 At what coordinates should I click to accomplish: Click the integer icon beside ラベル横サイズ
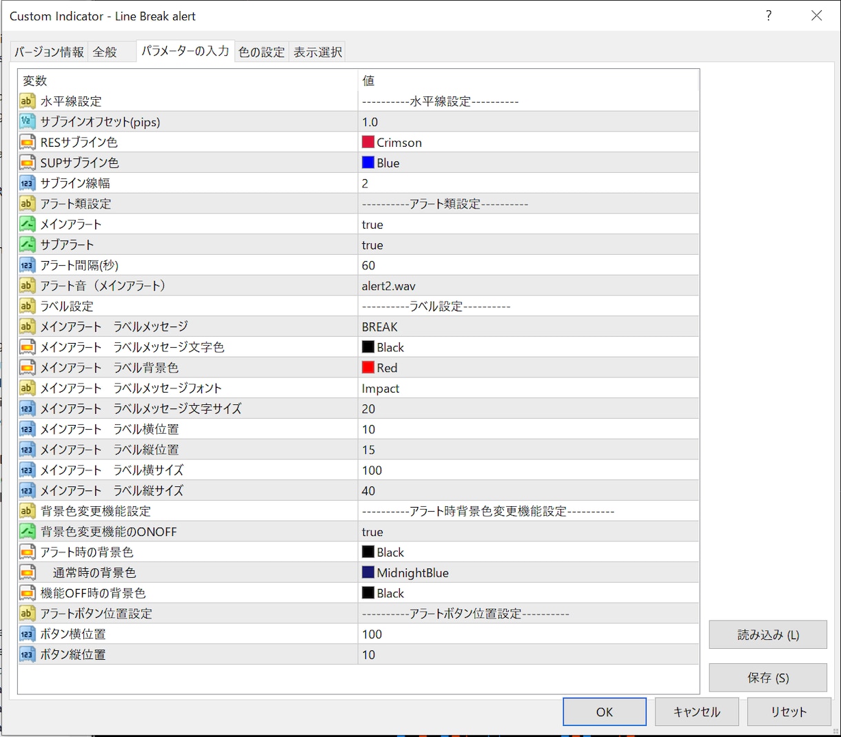(27, 470)
